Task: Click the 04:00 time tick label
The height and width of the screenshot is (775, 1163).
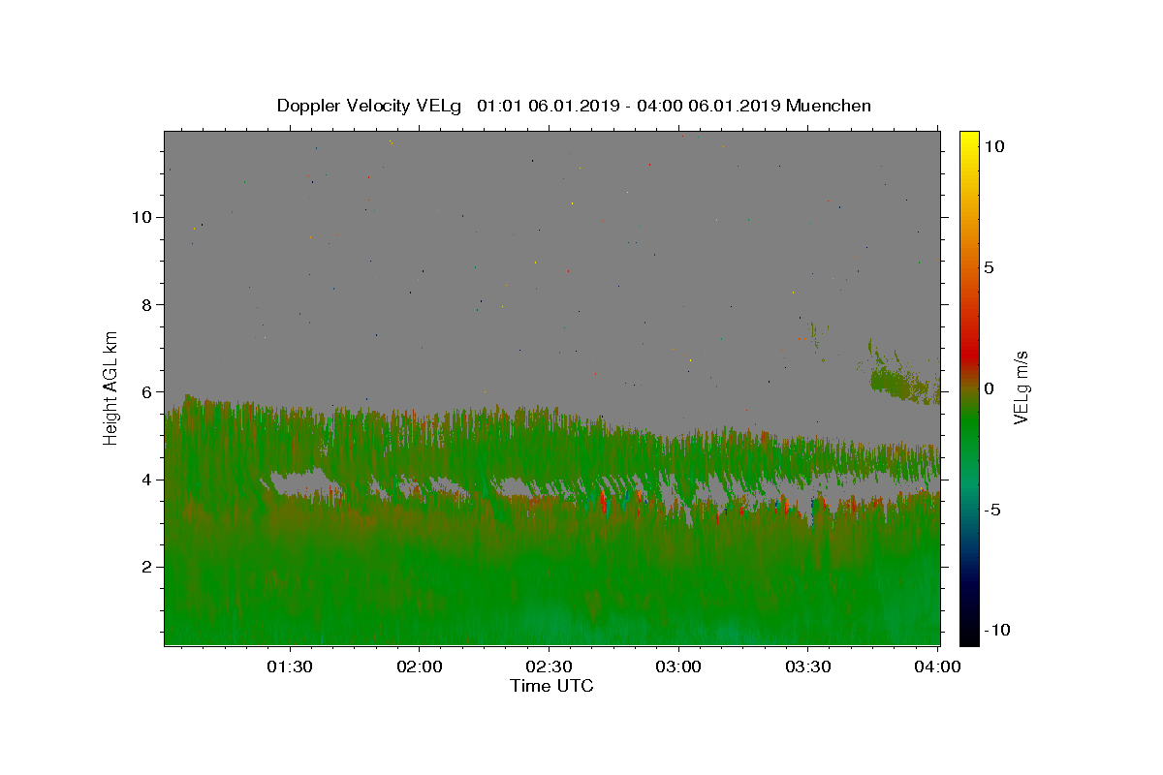Action: [x=938, y=666]
